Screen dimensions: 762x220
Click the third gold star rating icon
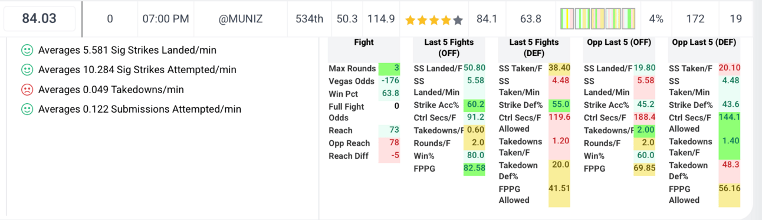(x=434, y=20)
